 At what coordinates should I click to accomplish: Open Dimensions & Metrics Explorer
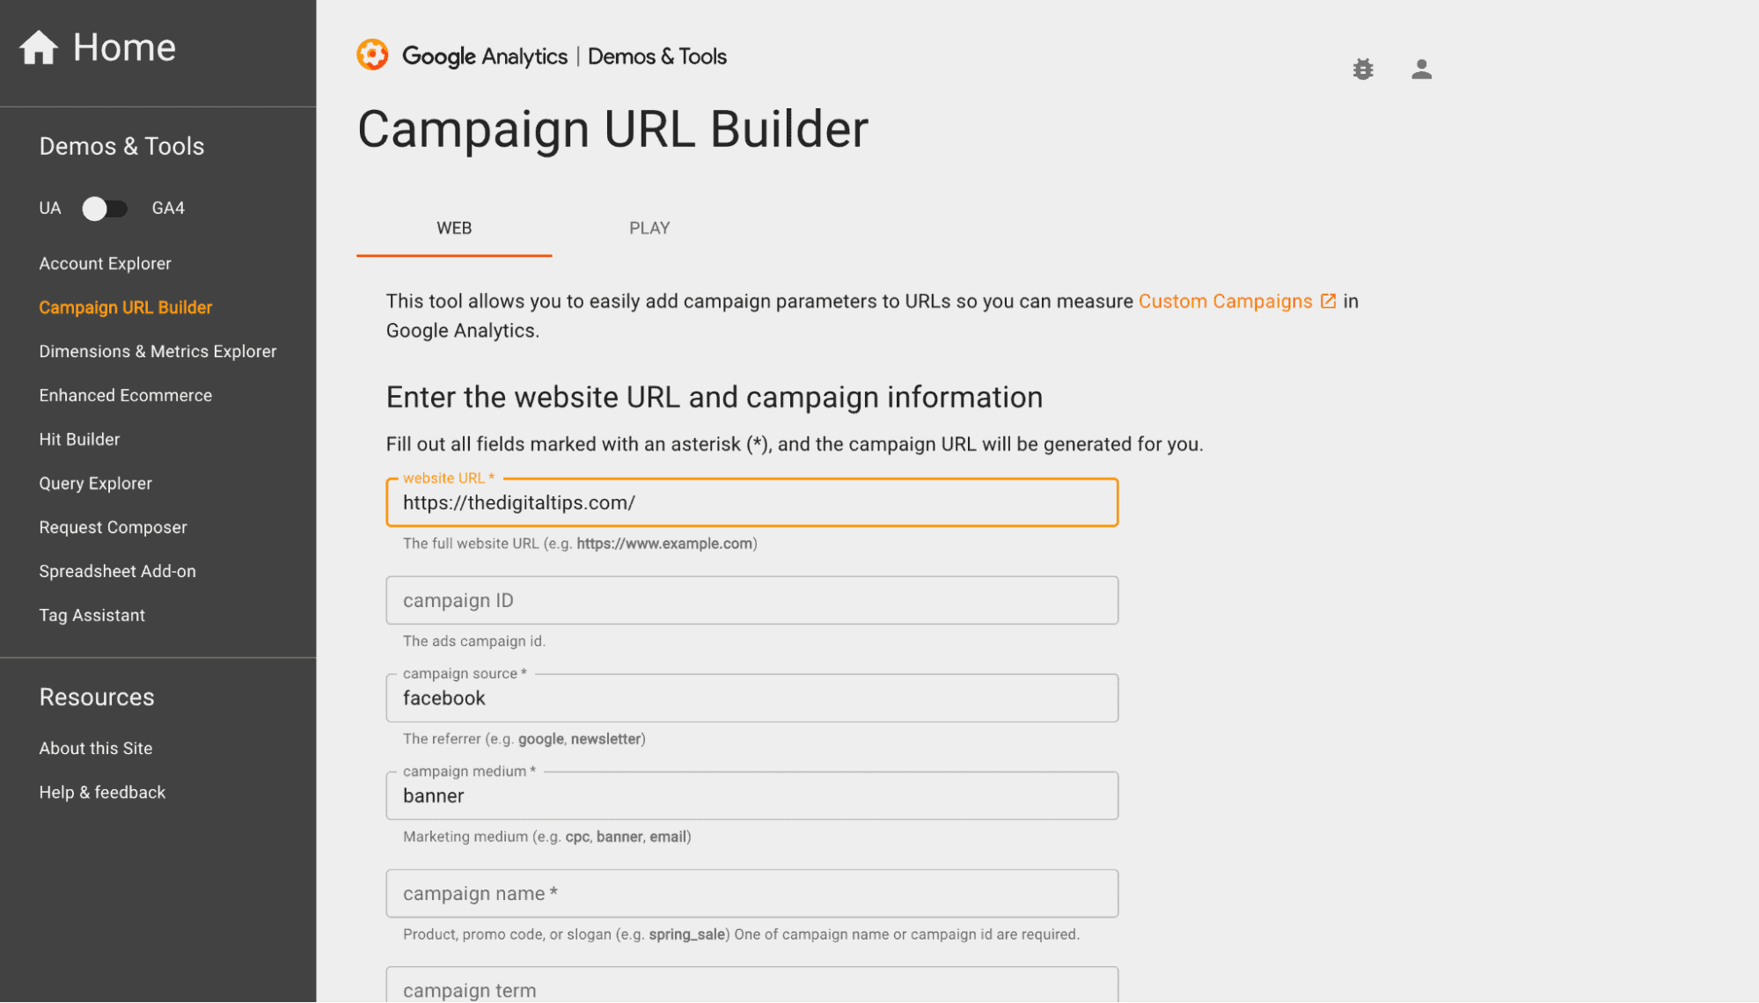tap(158, 352)
